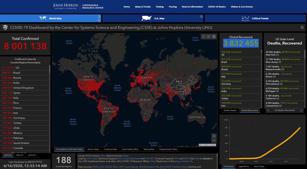This screenshot has width=307, height=169.
Task: Show the map legend list
Action: point(209,37)
